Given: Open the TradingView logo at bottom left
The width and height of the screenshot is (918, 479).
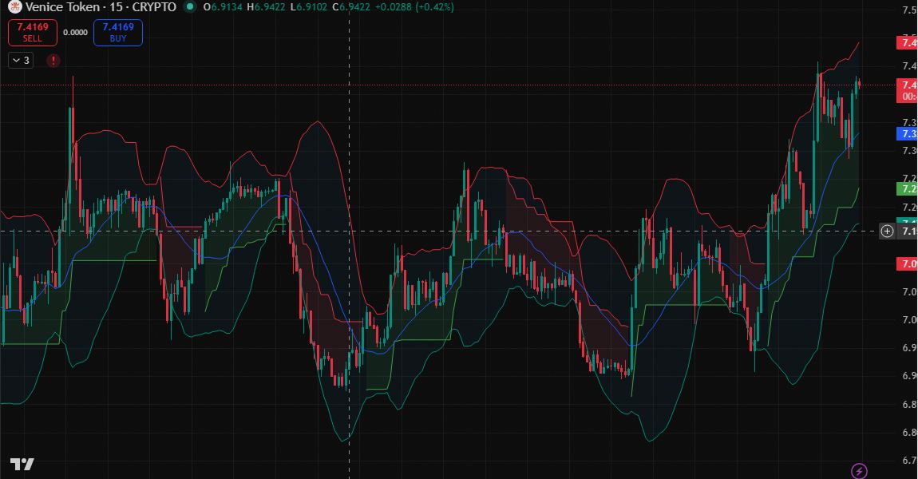Looking at the screenshot, I should coord(22,465).
